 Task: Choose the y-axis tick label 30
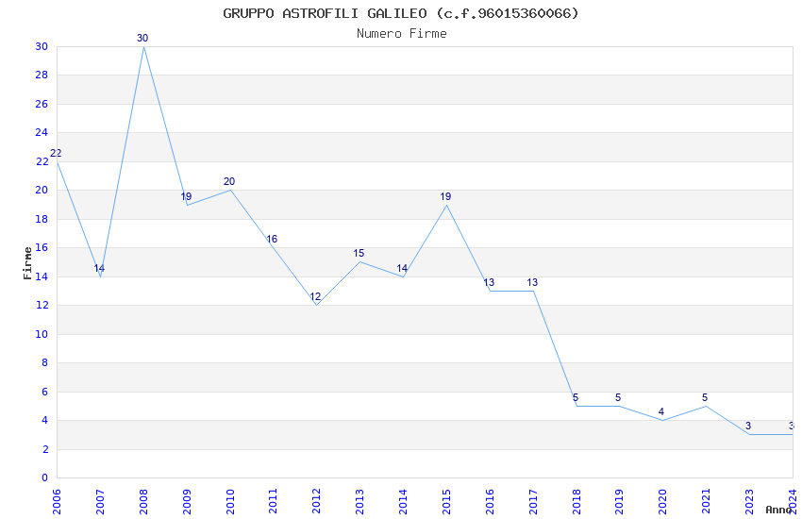(42, 46)
